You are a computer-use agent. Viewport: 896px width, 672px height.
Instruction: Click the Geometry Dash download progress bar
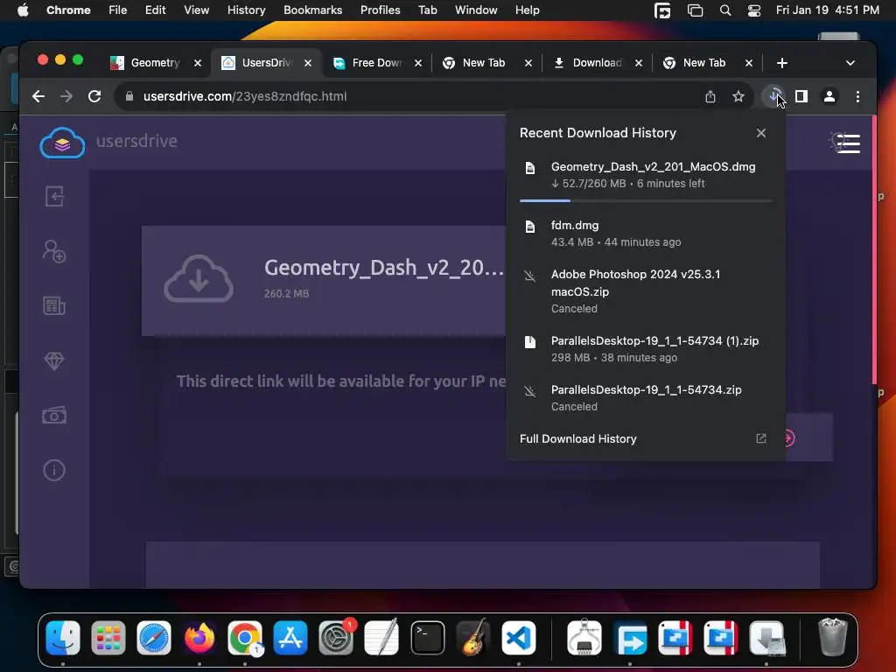646,200
